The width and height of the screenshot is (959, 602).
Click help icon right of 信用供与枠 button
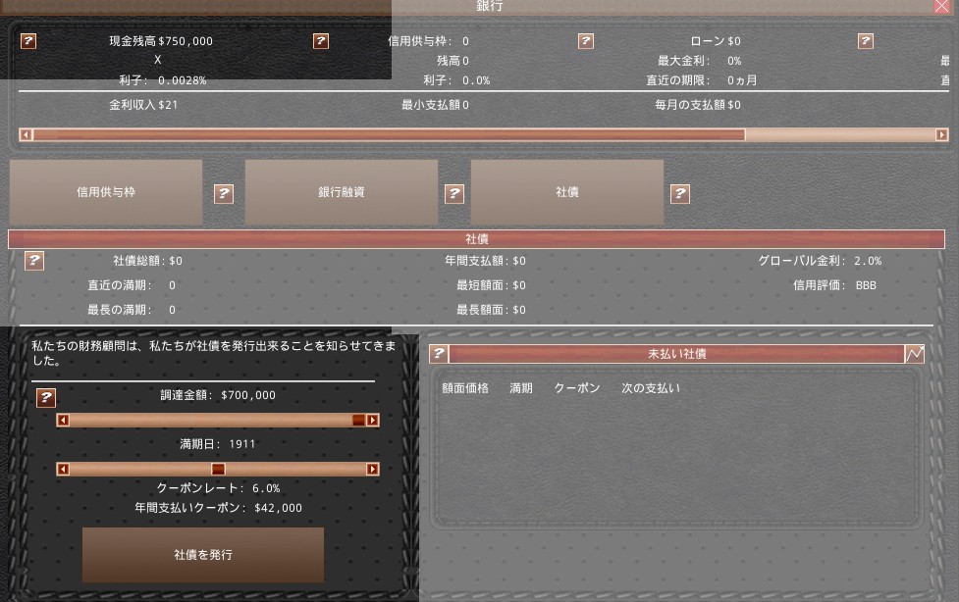[x=224, y=193]
